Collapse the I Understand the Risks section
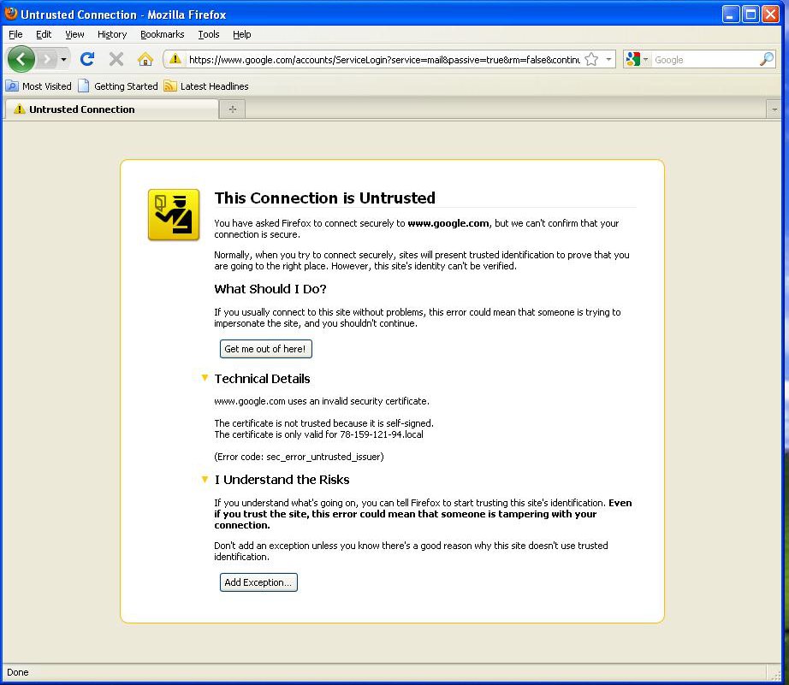The width and height of the screenshot is (789, 685). tap(205, 479)
